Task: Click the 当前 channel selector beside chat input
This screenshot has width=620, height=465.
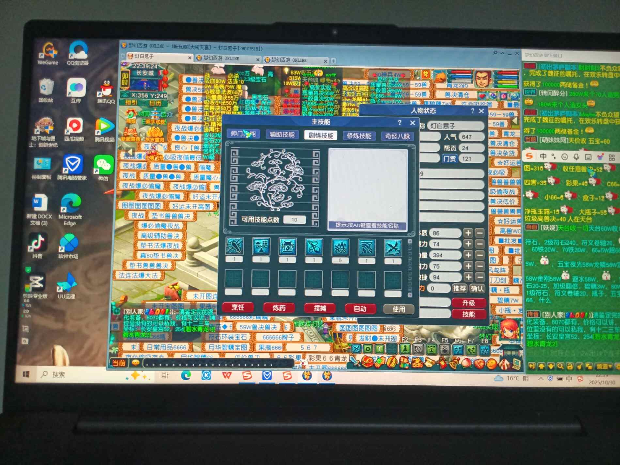Action: coord(119,363)
